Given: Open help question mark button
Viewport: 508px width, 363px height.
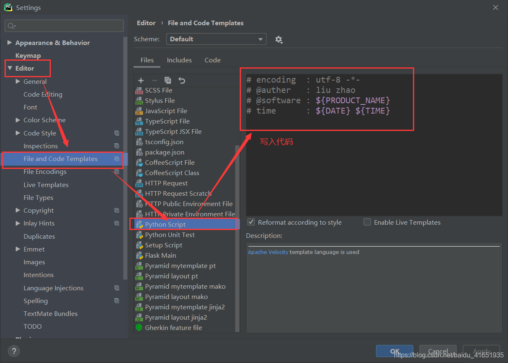Looking at the screenshot, I should click(14, 351).
